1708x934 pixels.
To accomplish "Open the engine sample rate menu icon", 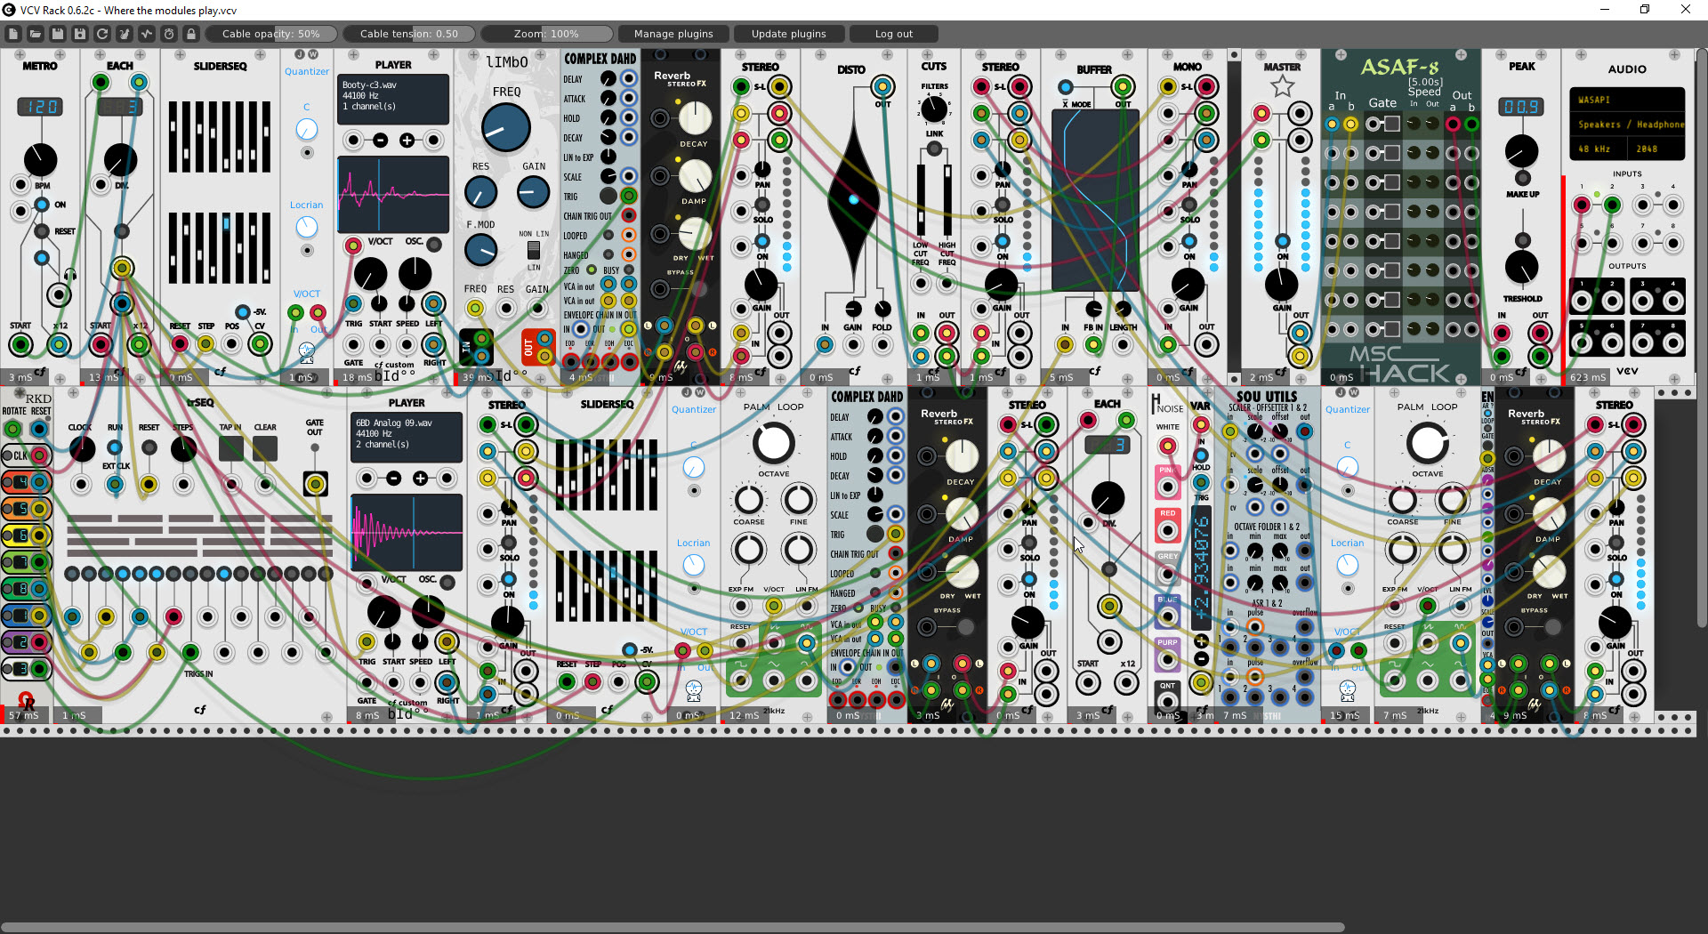I will pos(169,34).
